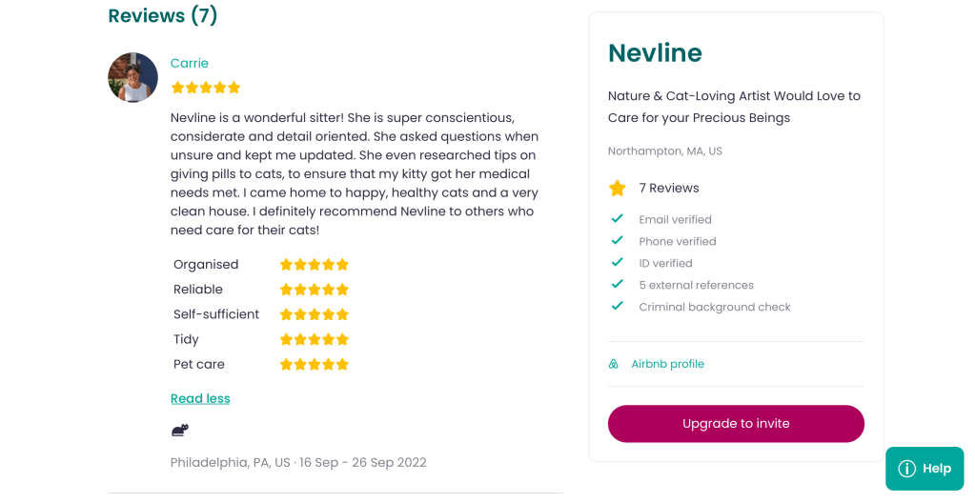Viewport: 975px width, 503px height.
Task: Click the ID verified checkmark icon
Action: point(618,263)
